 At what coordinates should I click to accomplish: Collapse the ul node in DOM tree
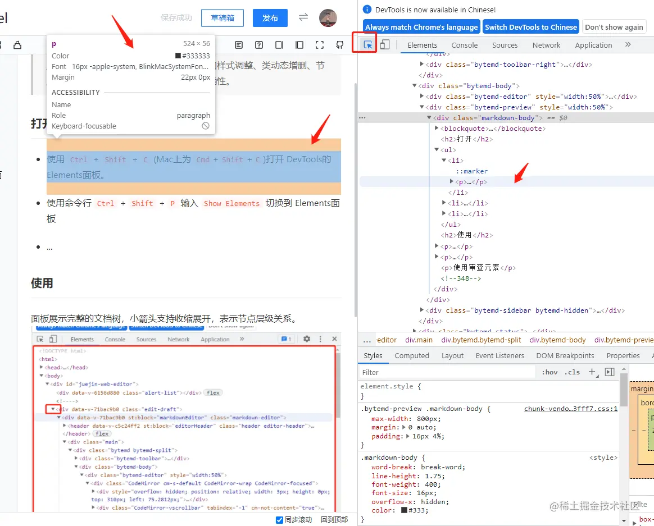tap(436, 150)
